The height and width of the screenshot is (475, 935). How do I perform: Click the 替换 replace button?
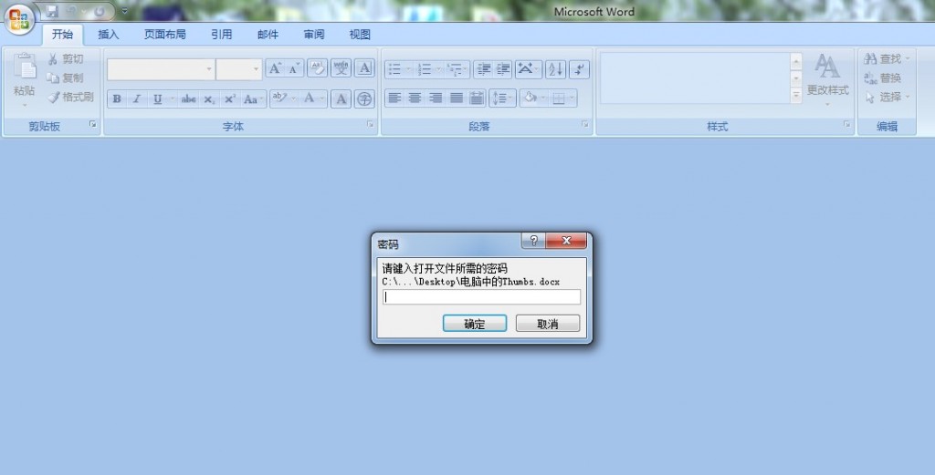tap(883, 78)
